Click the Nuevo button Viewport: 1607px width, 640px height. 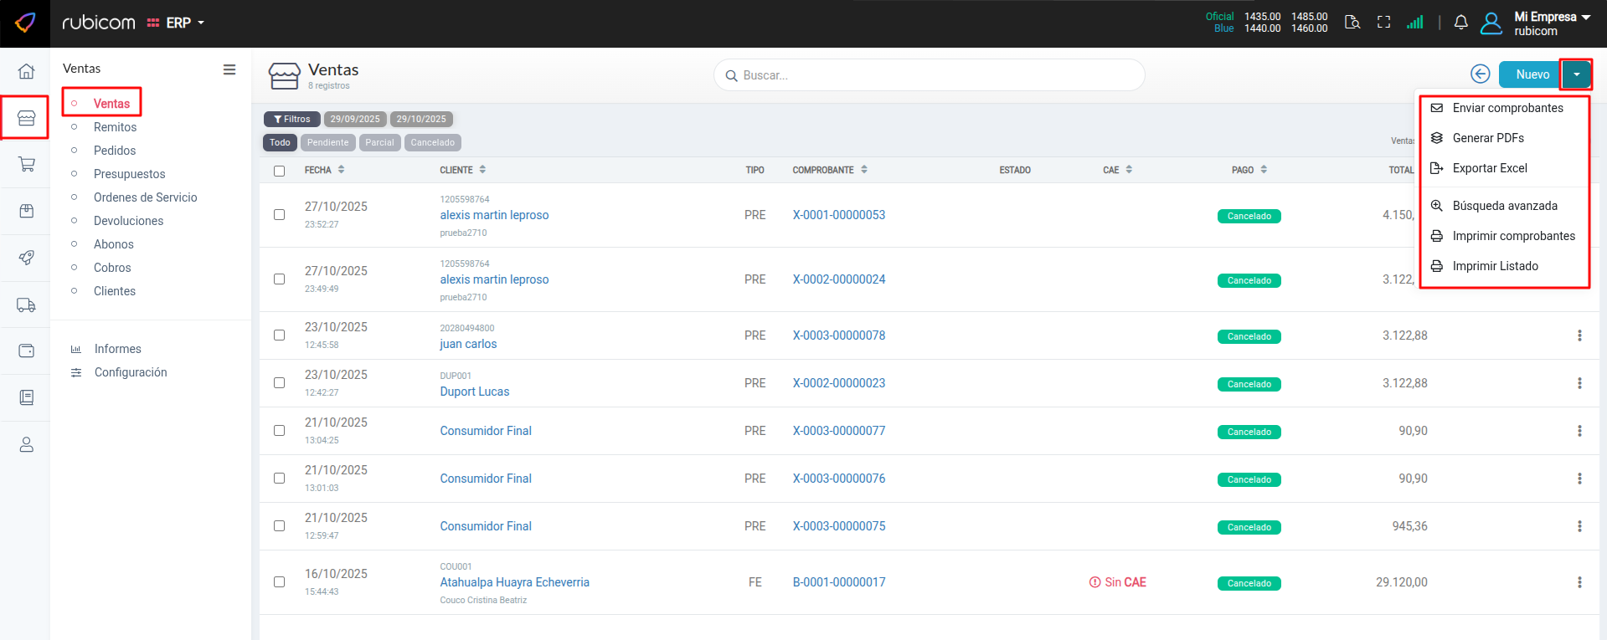tap(1531, 74)
